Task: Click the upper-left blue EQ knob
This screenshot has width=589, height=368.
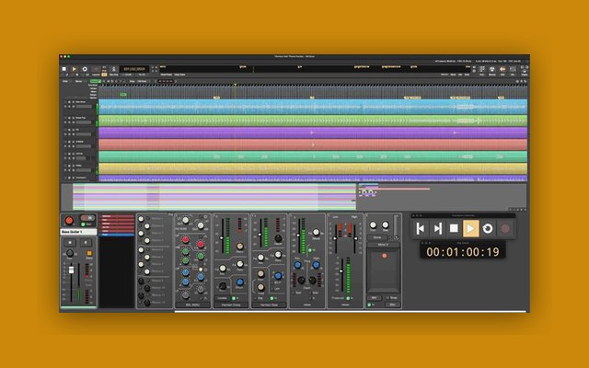Action: (186, 272)
